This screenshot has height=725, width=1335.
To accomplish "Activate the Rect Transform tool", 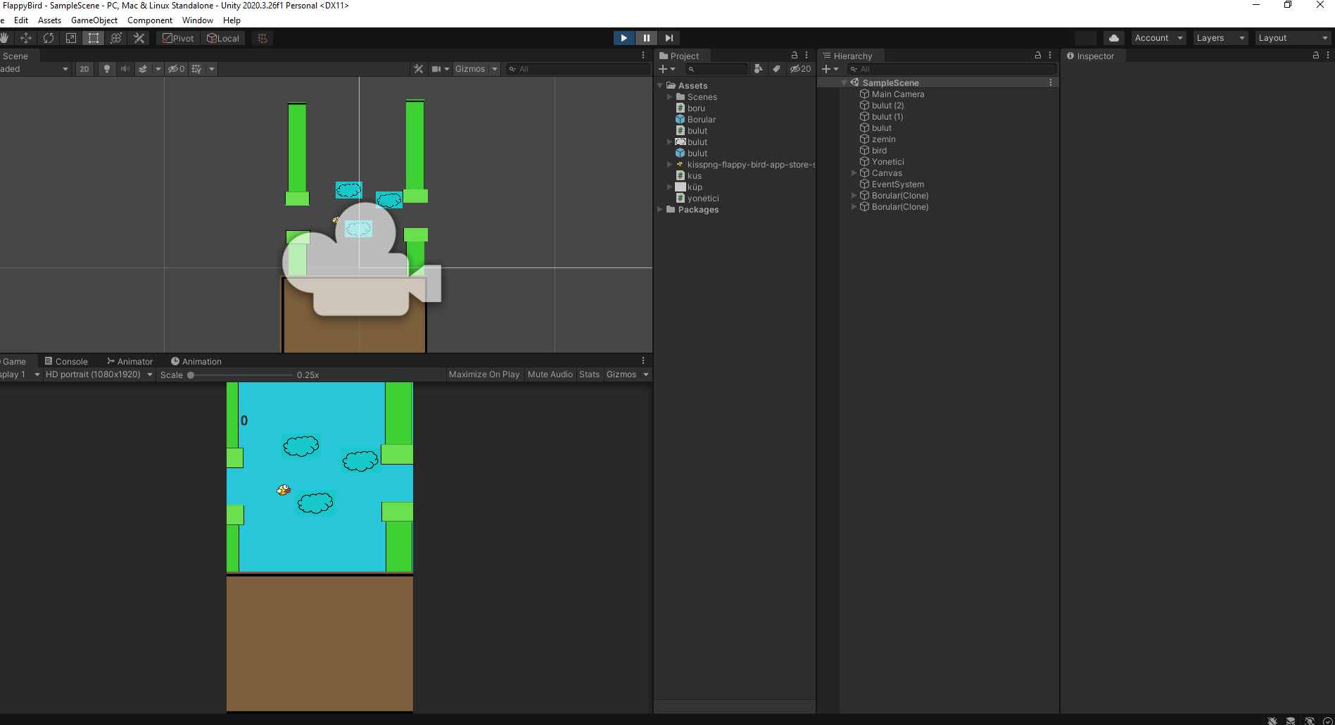I will tap(93, 38).
